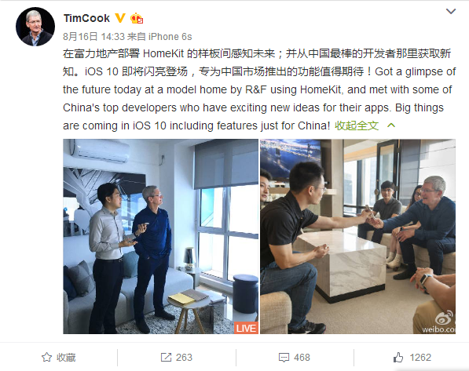Open the right photo of the seated meeting
The image size is (469, 371).
coord(357,236)
